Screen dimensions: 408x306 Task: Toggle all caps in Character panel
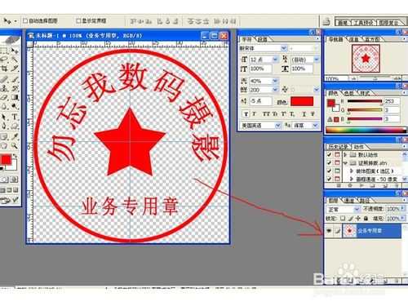[266, 114]
